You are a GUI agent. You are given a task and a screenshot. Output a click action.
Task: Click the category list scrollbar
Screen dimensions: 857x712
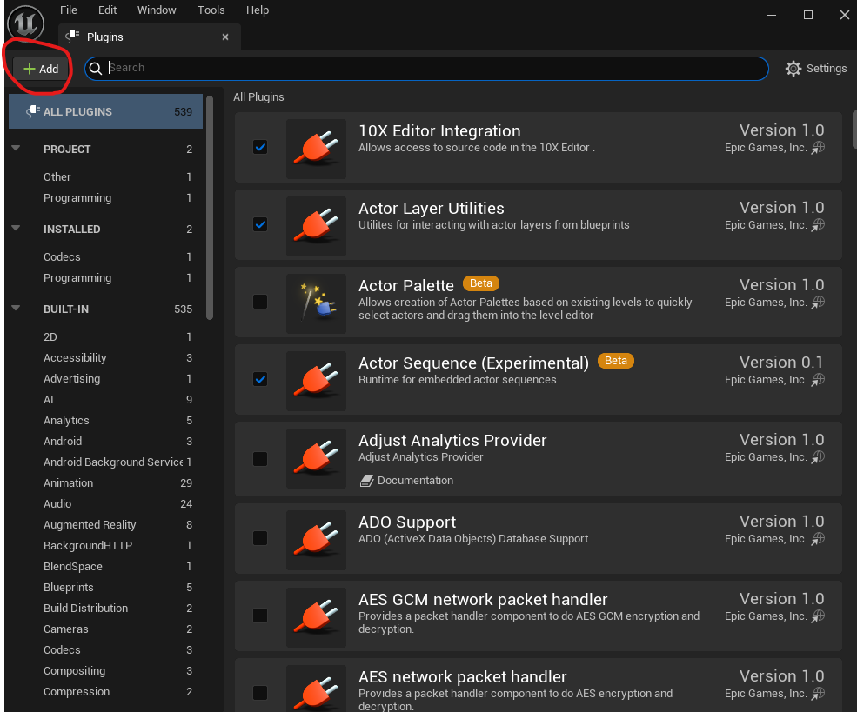(x=210, y=208)
